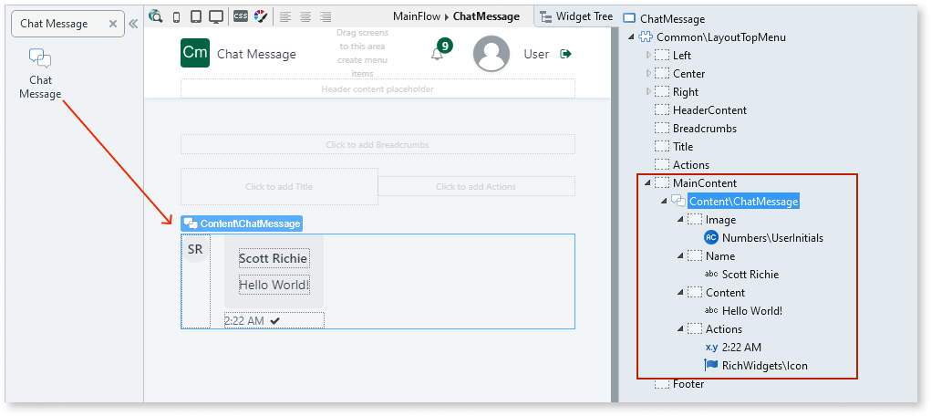Switch to desktop monitor preview

(x=215, y=16)
